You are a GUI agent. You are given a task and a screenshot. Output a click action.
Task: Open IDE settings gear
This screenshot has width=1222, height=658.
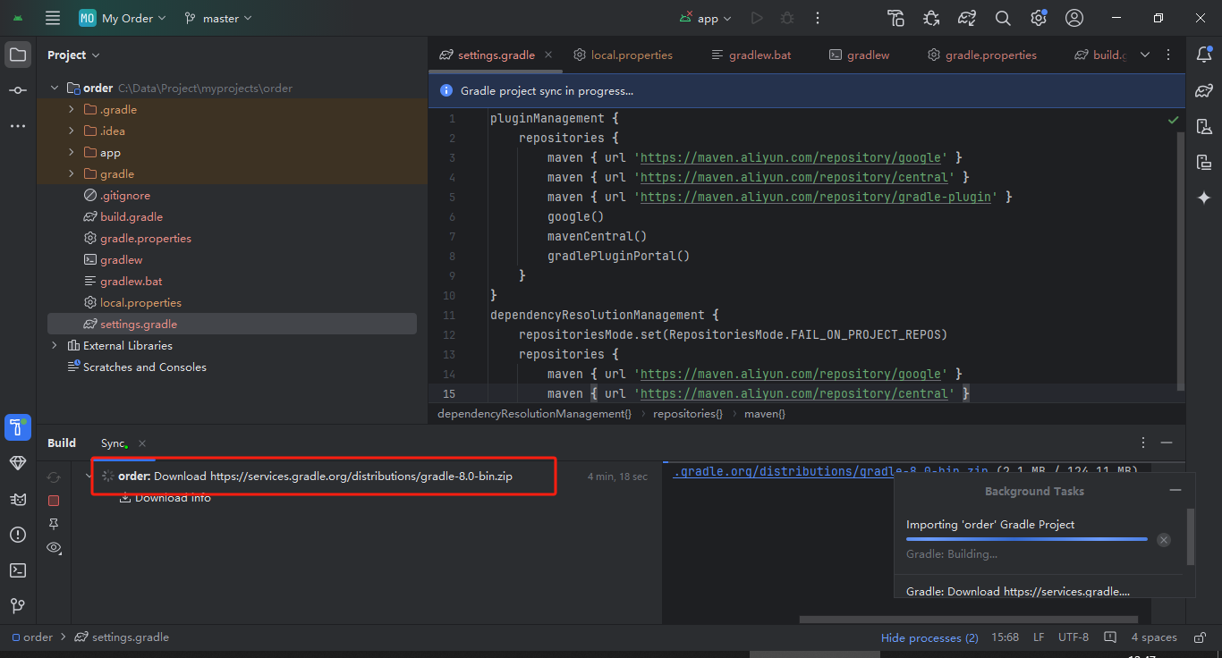pos(1039,18)
